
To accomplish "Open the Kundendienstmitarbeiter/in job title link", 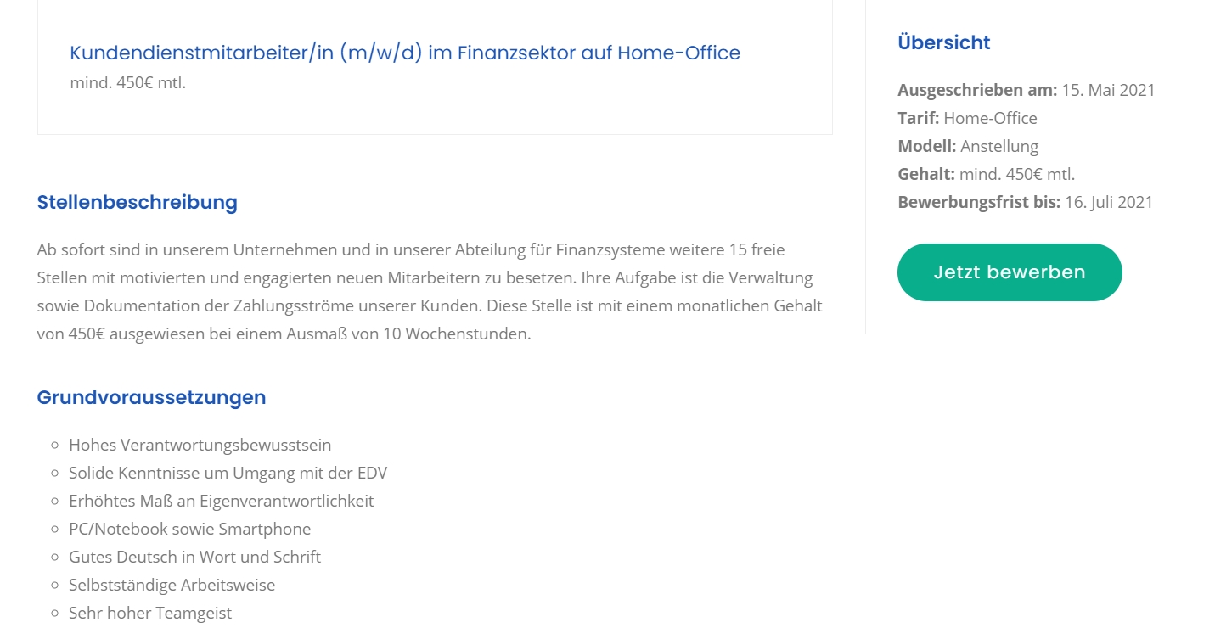I will coord(405,53).
